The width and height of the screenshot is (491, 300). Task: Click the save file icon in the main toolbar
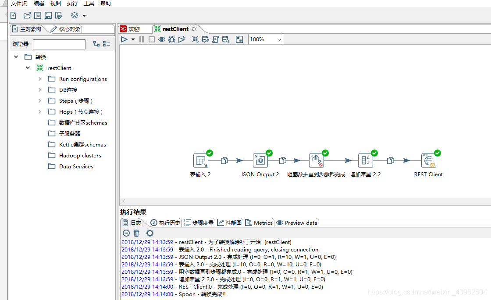[x=48, y=15]
